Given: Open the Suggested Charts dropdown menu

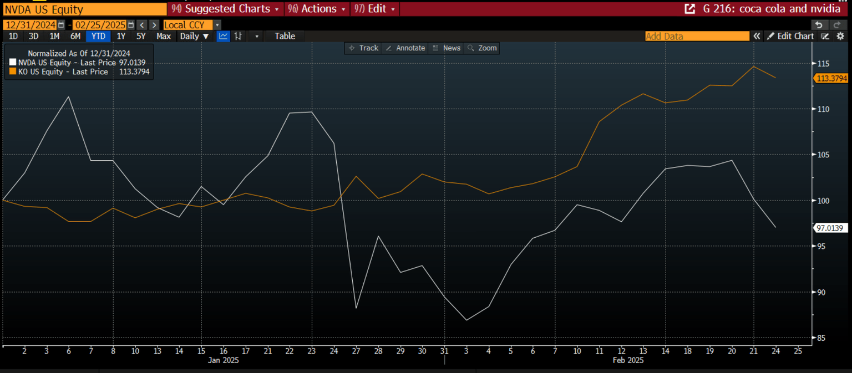Looking at the screenshot, I should click(225, 9).
